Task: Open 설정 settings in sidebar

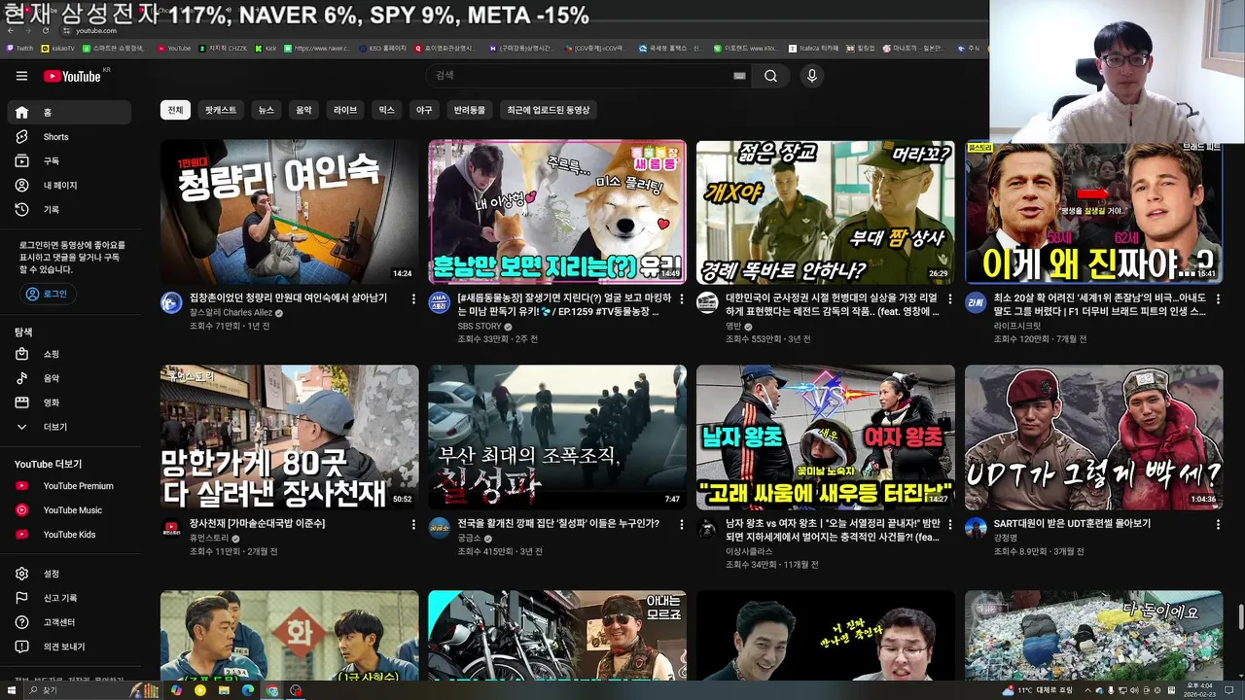Action: [67, 574]
